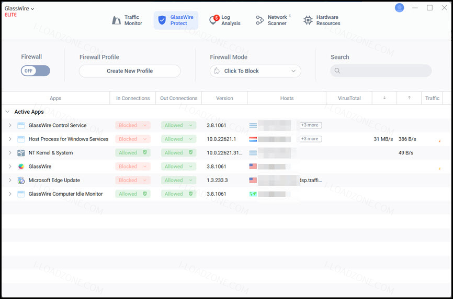Click the GlassWire colorful app icon
Screen dimensions: 453x299
[x=21, y=166]
